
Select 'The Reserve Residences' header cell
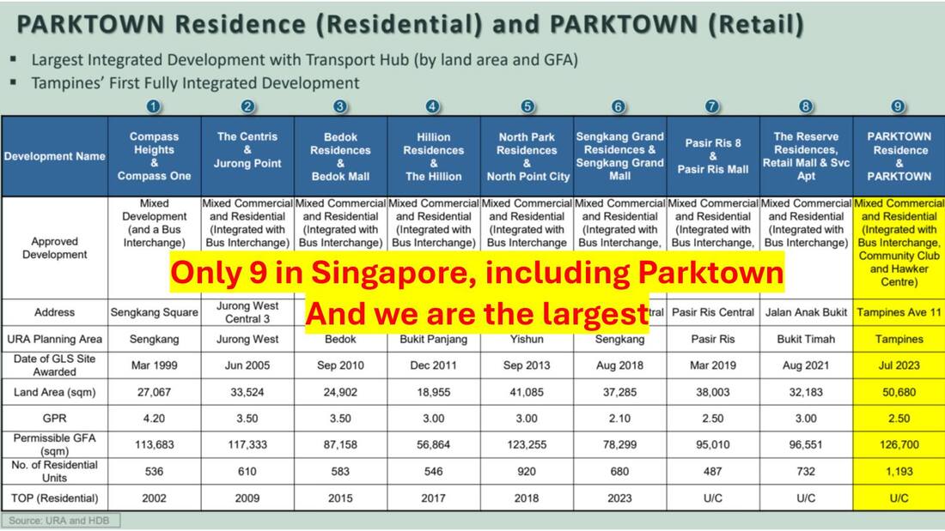coord(806,156)
